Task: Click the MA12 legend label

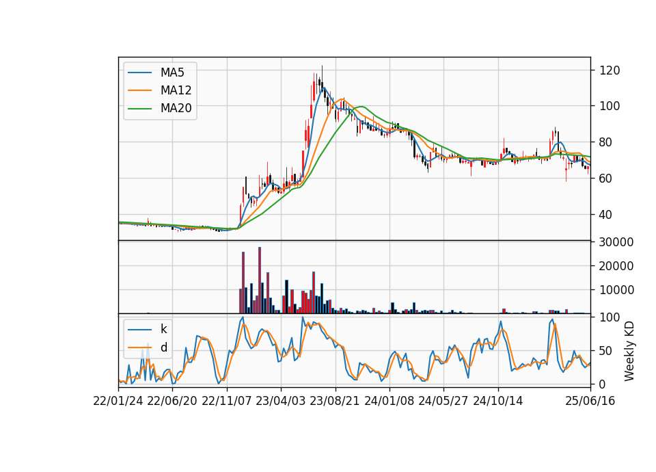Action: [176, 90]
